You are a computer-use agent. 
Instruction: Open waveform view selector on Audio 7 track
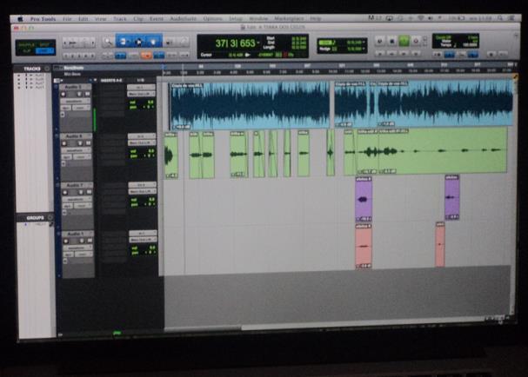click(77, 199)
